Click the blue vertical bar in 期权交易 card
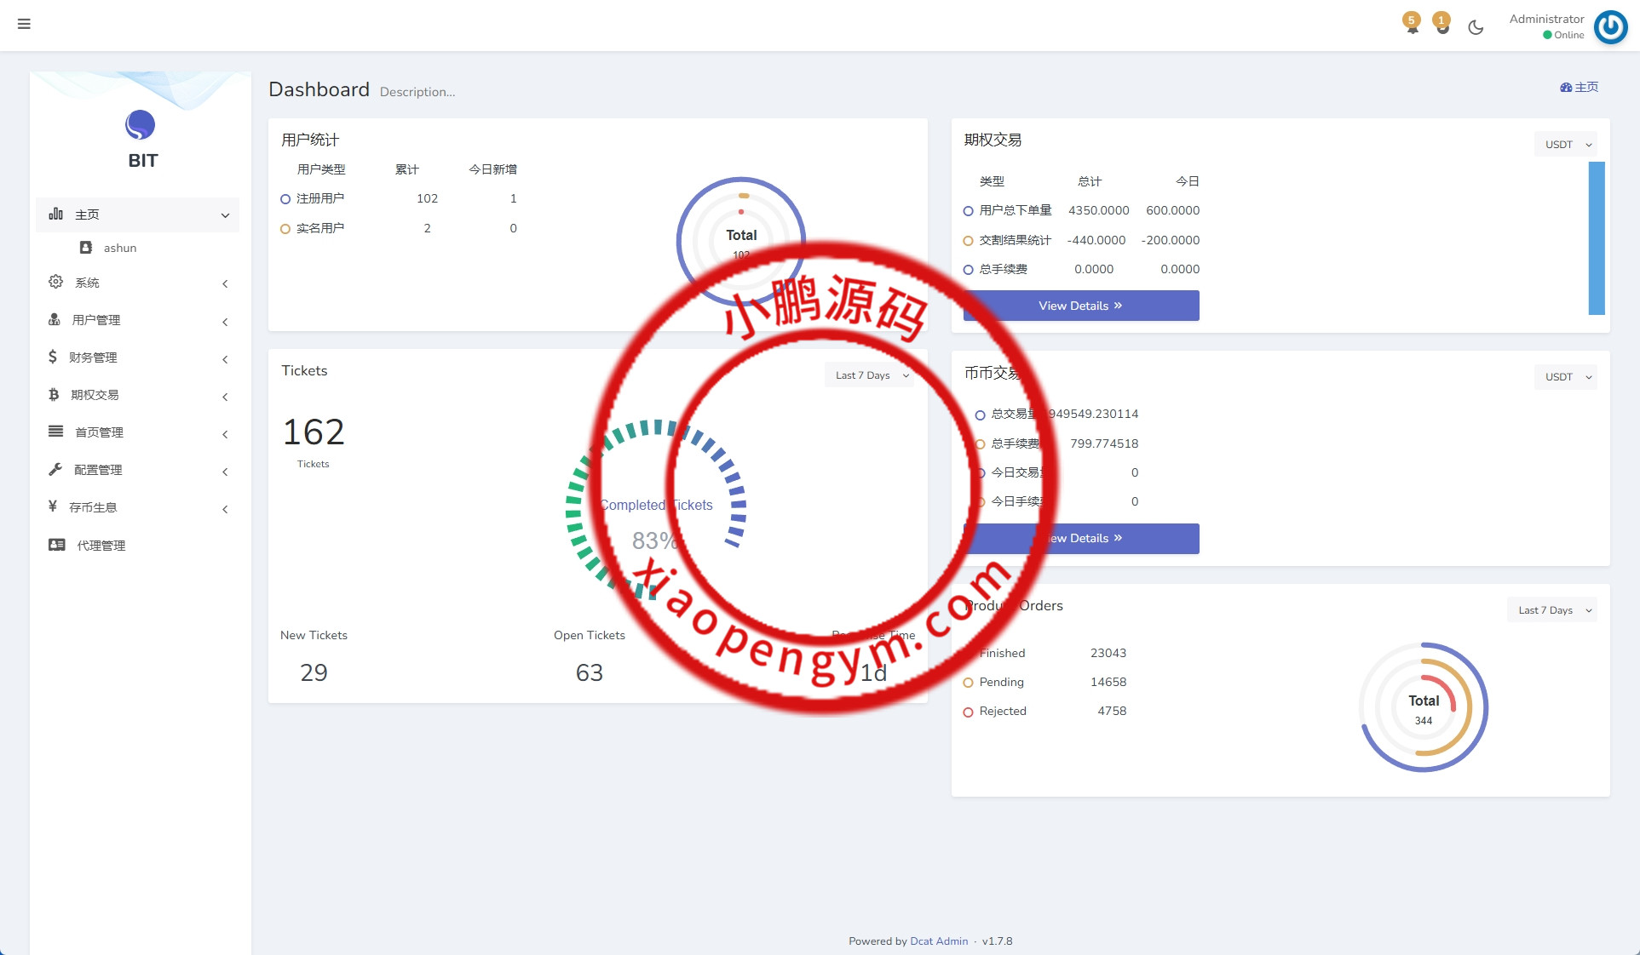This screenshot has width=1640, height=955. coord(1597,238)
